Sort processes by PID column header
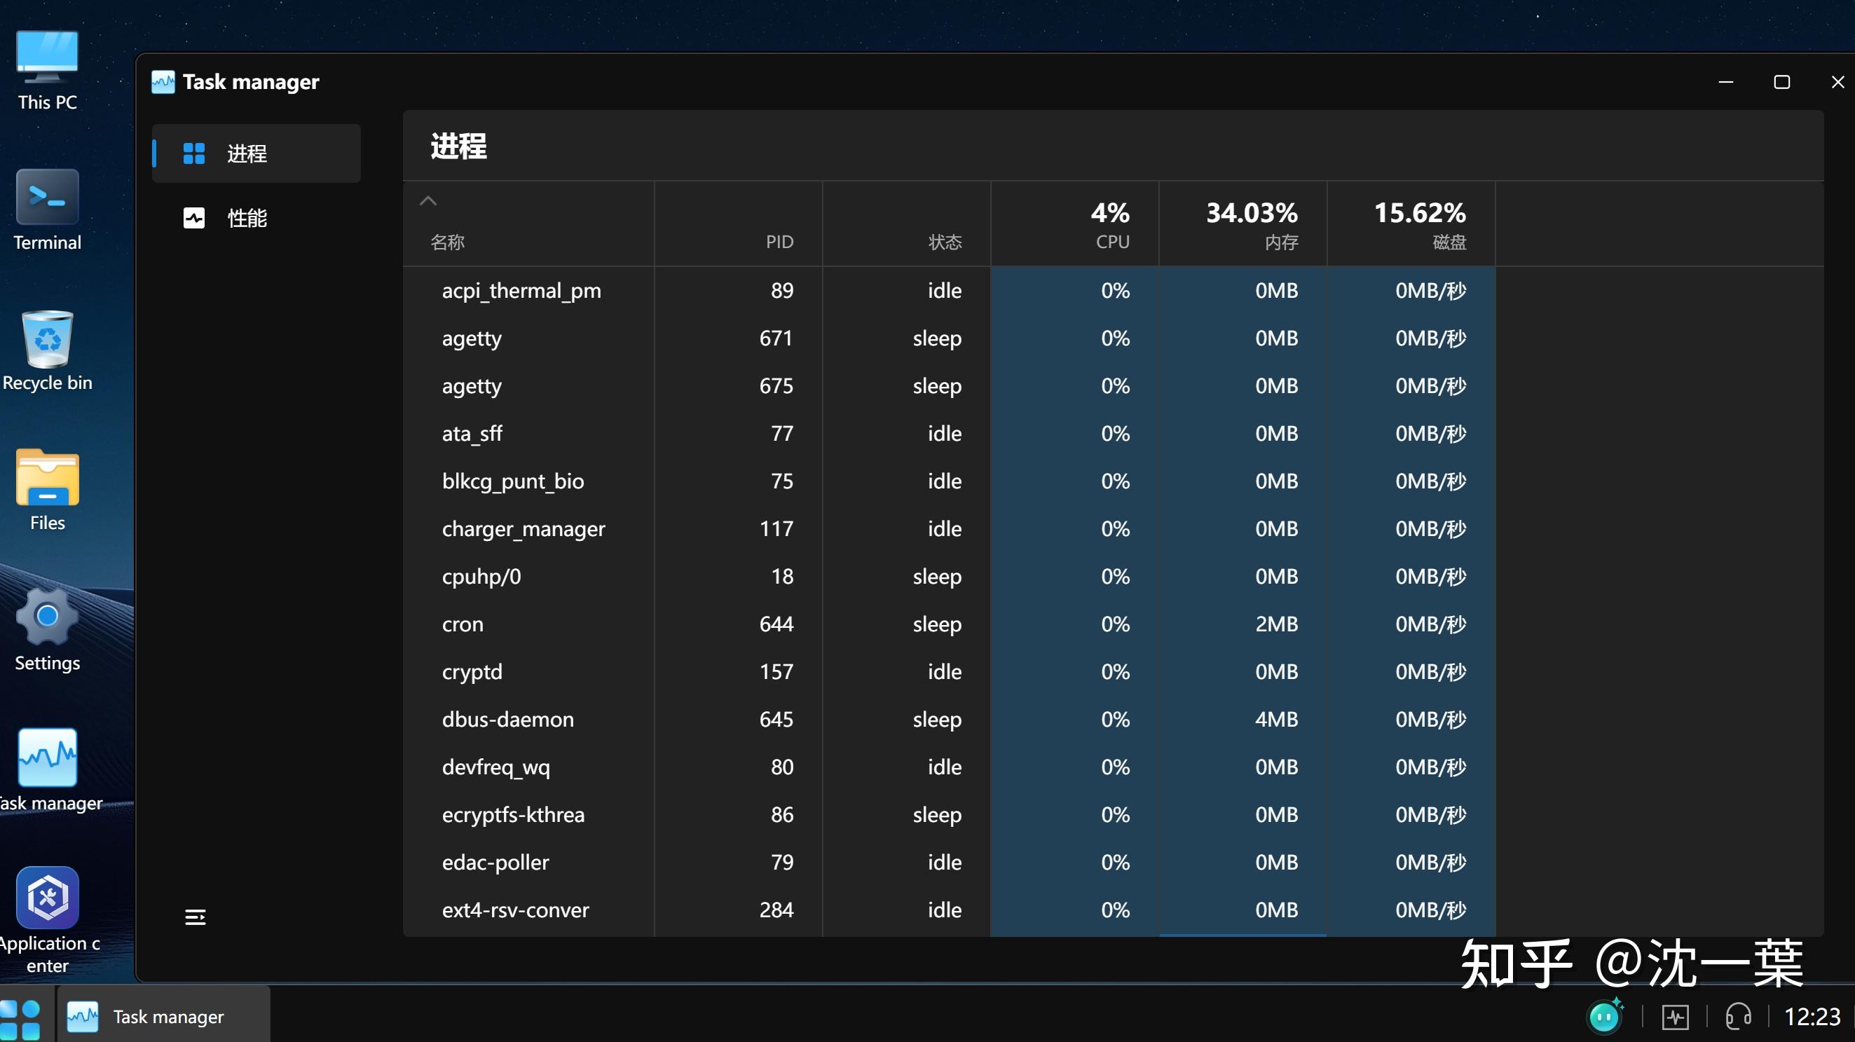 (x=779, y=242)
